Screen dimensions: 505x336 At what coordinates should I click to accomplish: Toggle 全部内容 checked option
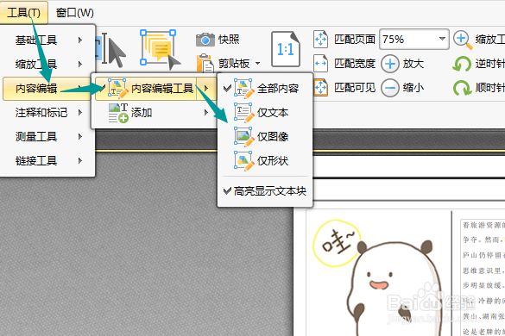(x=265, y=89)
